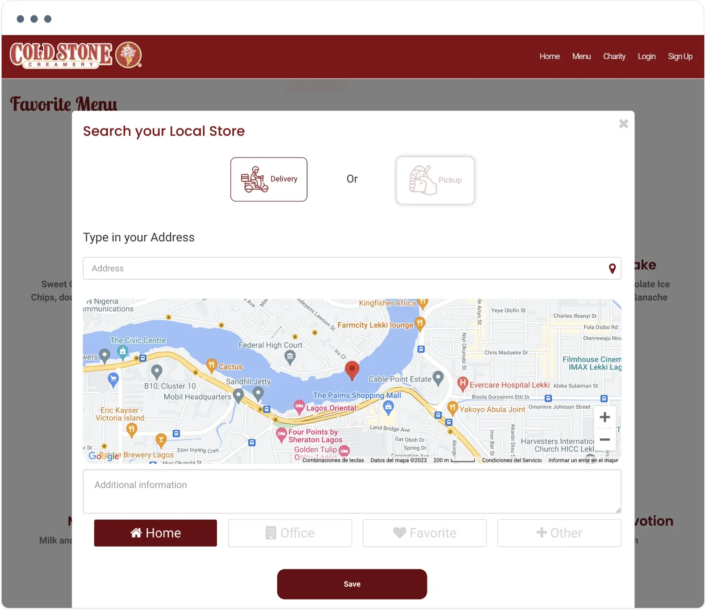Screen dimensions: 706x610
Task: Click the Additional information text area
Action: tap(352, 491)
